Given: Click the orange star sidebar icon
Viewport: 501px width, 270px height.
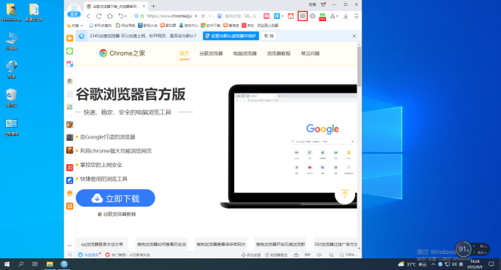Looking at the screenshot, I should 70,38.
